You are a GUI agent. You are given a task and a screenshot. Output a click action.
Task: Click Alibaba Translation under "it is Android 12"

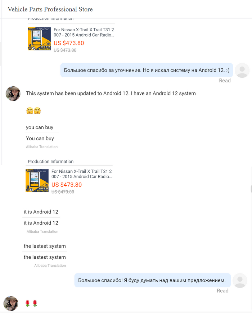[x=42, y=231]
